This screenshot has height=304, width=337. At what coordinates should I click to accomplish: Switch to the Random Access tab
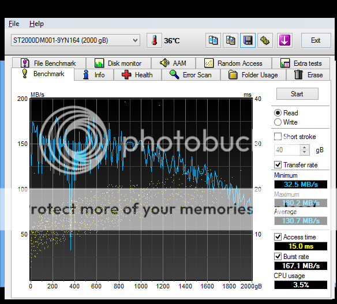234,63
